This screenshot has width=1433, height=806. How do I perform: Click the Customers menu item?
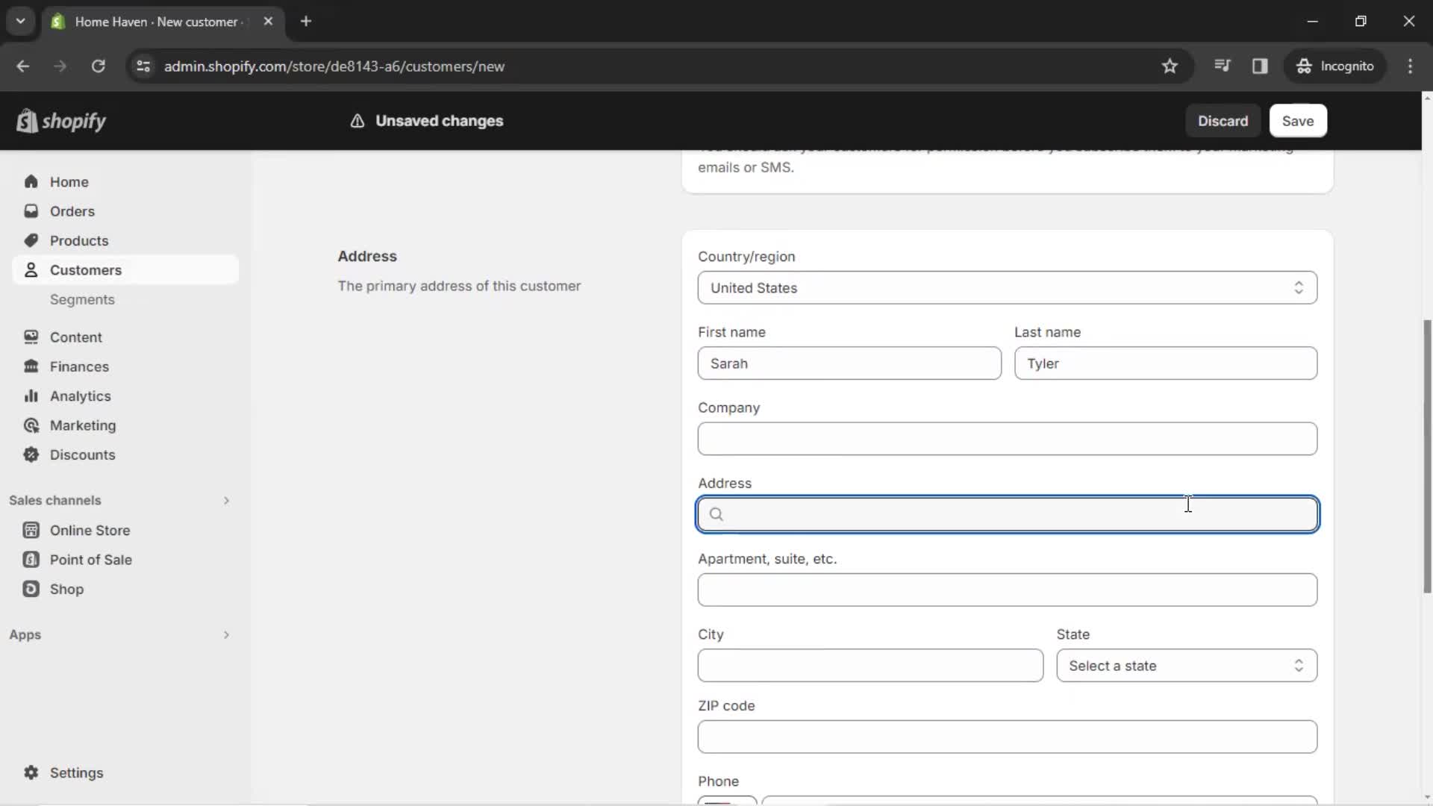click(86, 269)
